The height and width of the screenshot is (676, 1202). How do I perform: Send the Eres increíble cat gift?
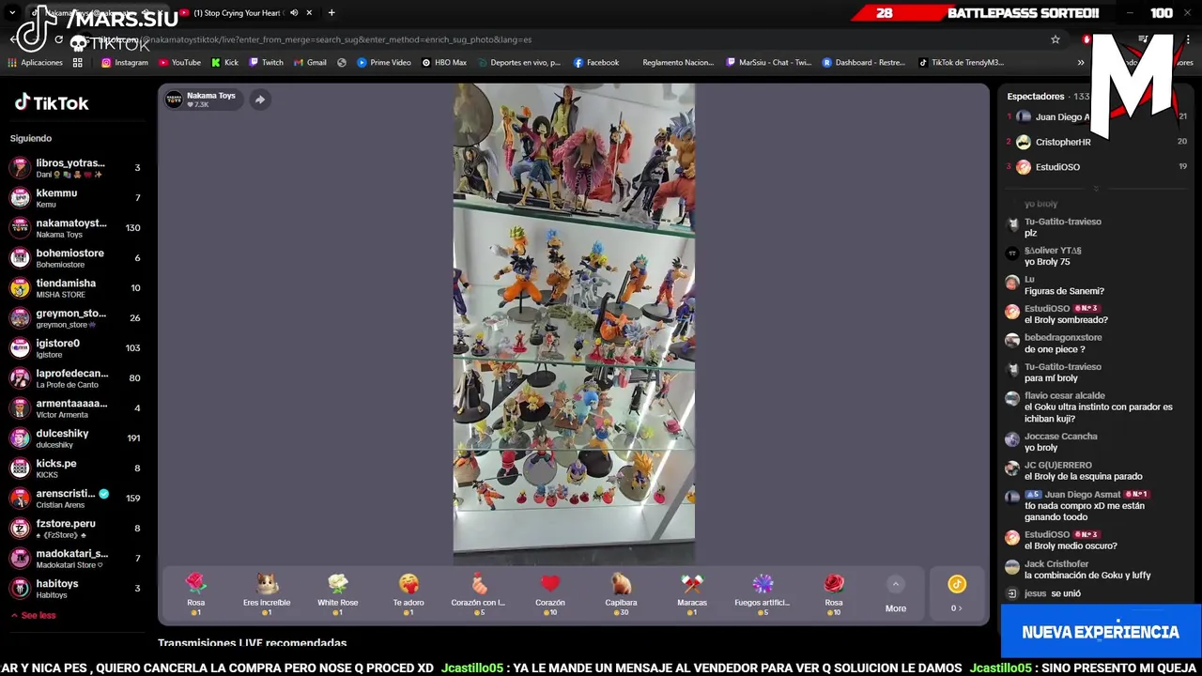pos(267,594)
